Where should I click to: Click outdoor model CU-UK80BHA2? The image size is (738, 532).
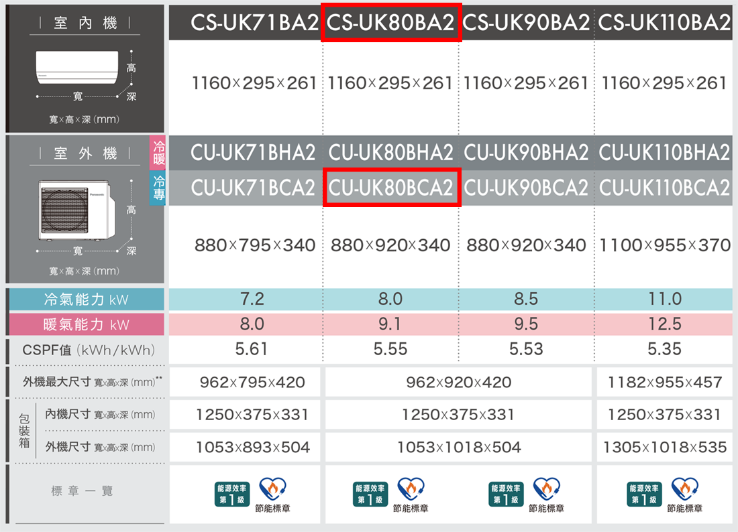coord(390,152)
